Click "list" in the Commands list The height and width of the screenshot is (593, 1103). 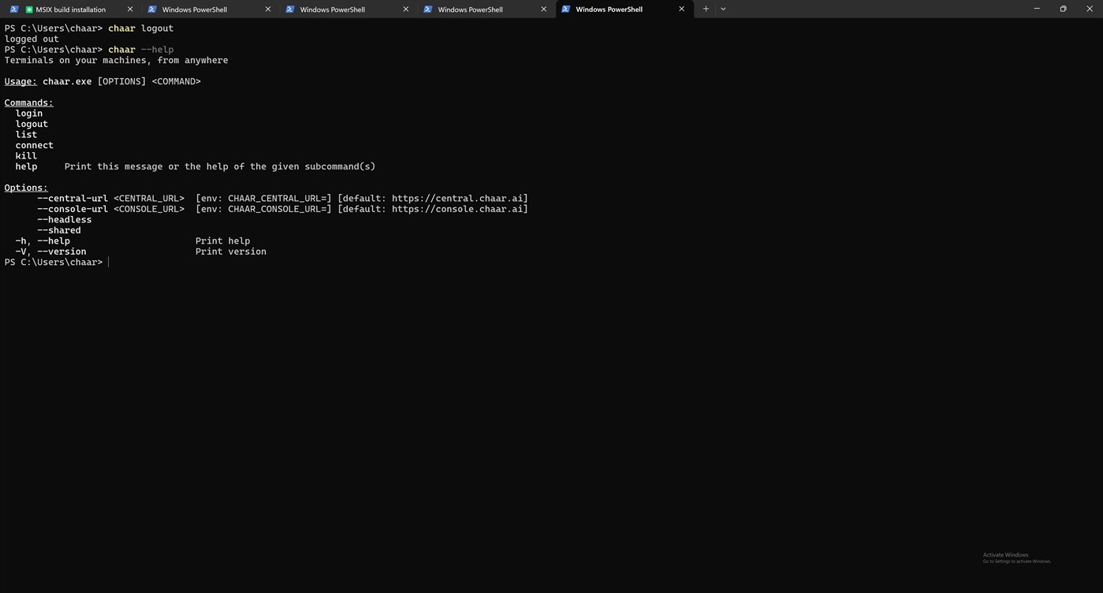point(26,135)
